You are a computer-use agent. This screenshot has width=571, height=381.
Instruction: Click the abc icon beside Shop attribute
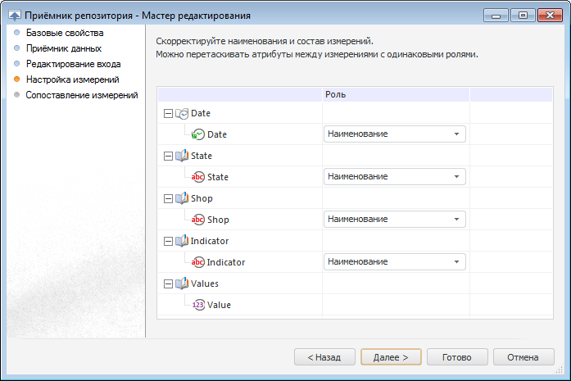[x=197, y=220]
